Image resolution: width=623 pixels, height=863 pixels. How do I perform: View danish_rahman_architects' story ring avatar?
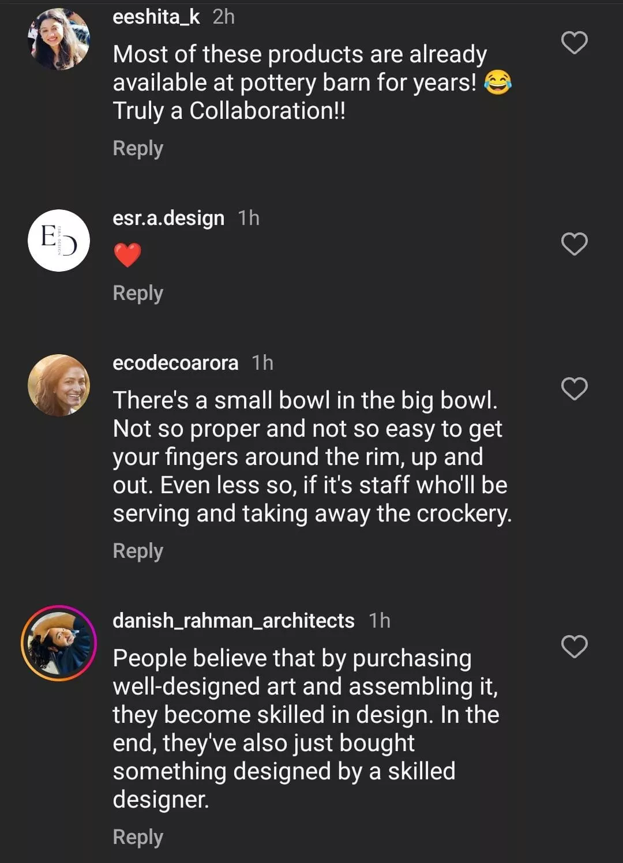[59, 643]
